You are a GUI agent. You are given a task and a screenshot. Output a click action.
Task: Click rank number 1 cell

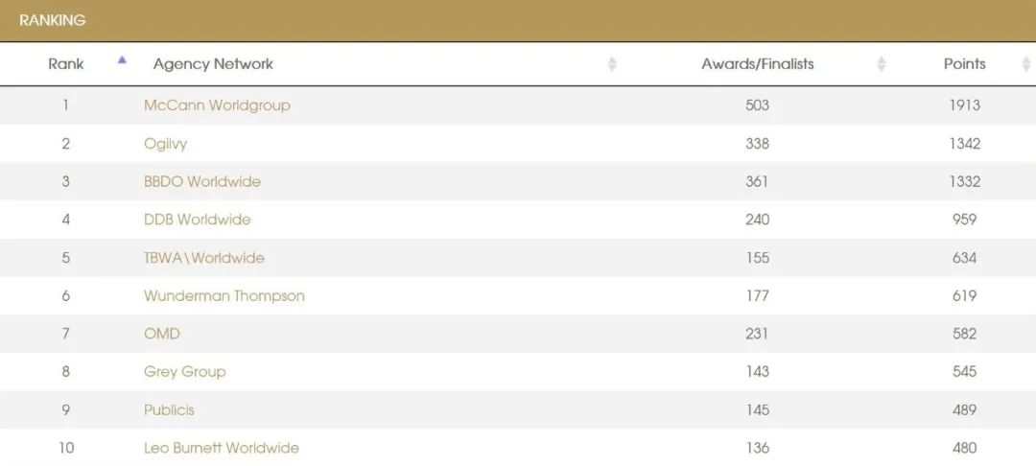point(66,105)
